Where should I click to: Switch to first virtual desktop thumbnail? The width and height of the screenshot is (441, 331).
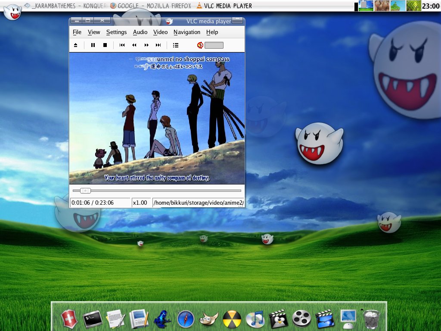pos(366,6)
